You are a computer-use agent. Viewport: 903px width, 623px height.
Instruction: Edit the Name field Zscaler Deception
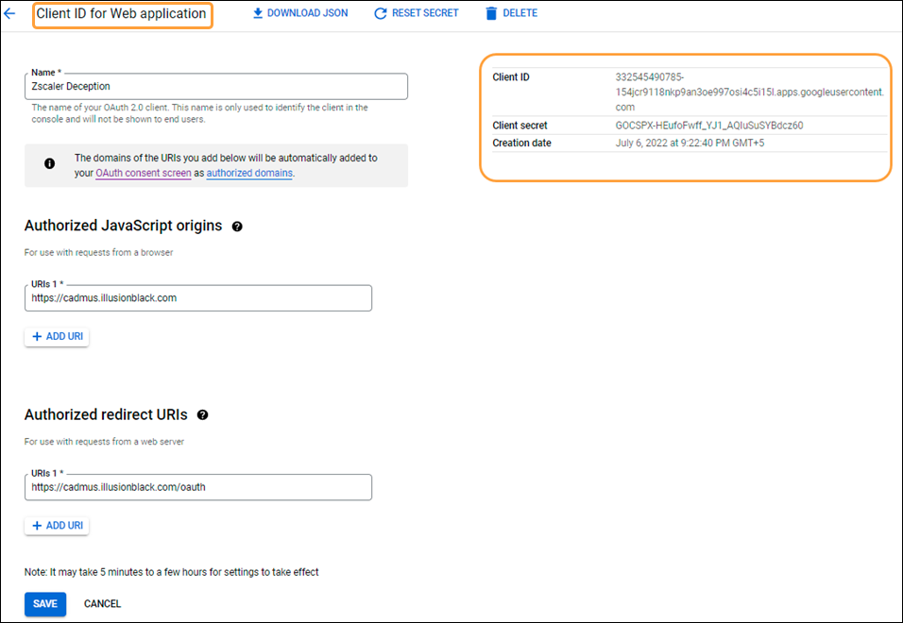[x=216, y=87]
